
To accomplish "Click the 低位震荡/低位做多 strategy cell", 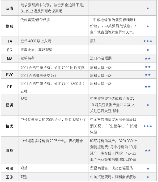I will [x=53, y=26].
